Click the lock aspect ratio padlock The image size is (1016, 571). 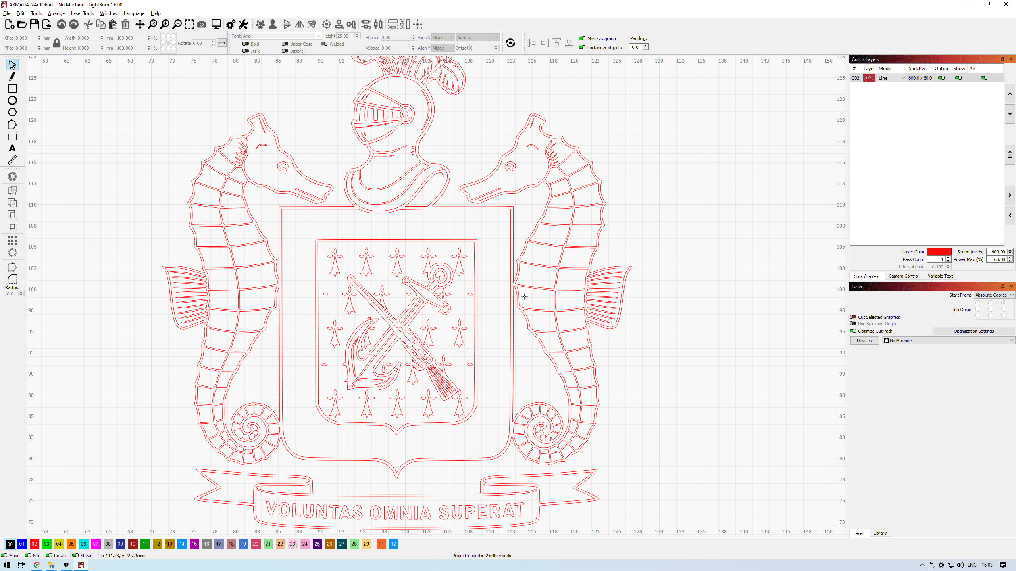[57, 43]
